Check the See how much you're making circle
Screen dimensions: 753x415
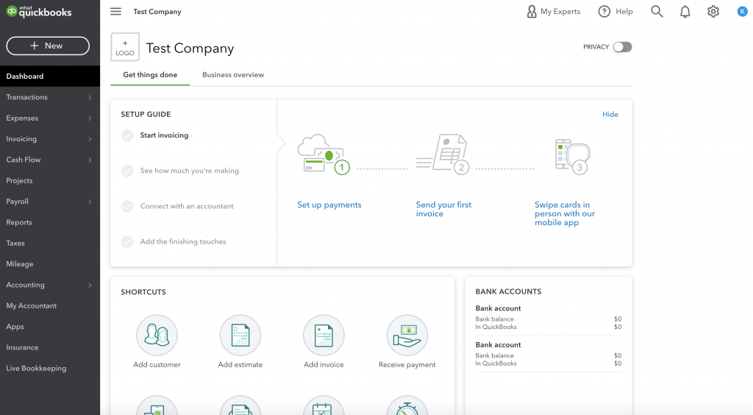tap(127, 171)
